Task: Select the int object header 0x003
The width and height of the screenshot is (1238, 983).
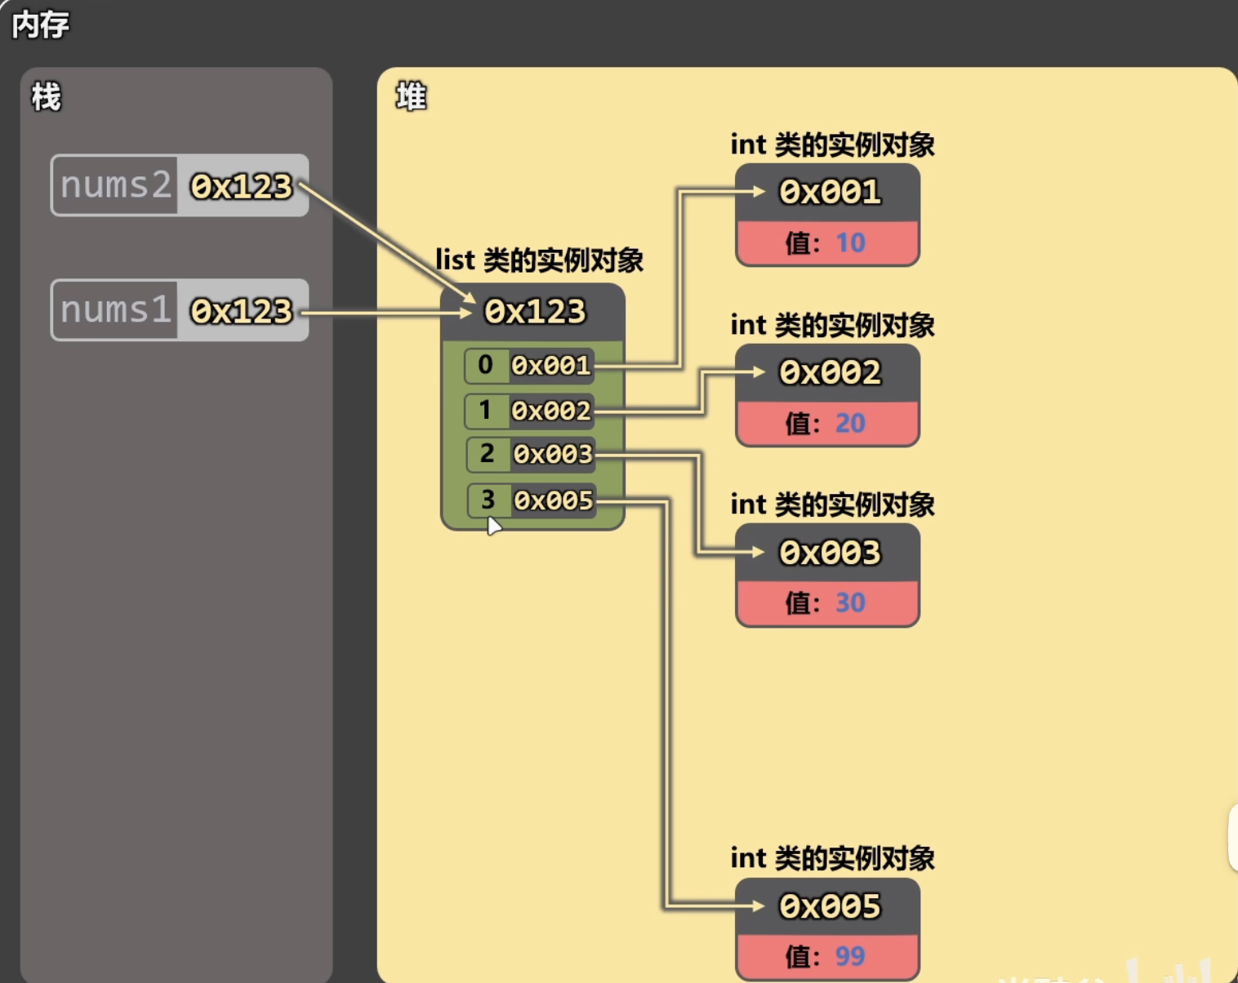Action: 829,553
